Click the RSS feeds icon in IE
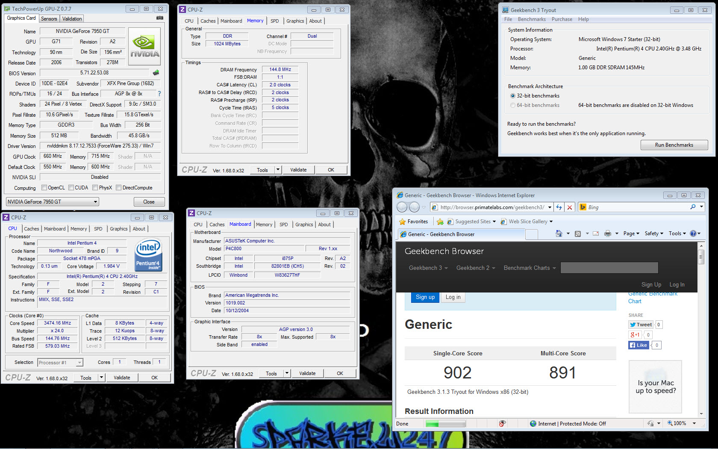This screenshot has height=449, width=718. [578, 233]
